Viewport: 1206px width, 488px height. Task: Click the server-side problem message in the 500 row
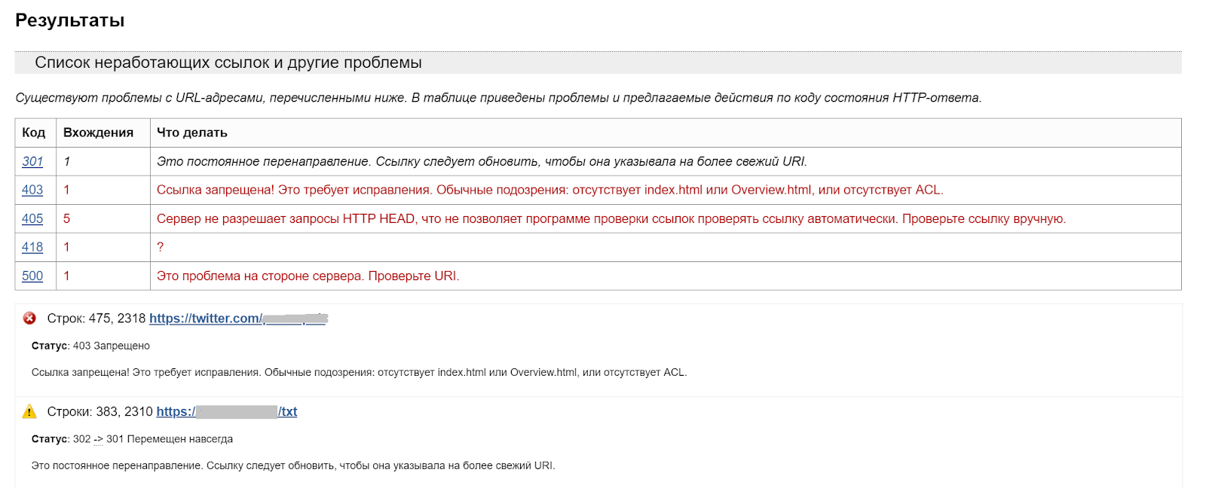(308, 276)
